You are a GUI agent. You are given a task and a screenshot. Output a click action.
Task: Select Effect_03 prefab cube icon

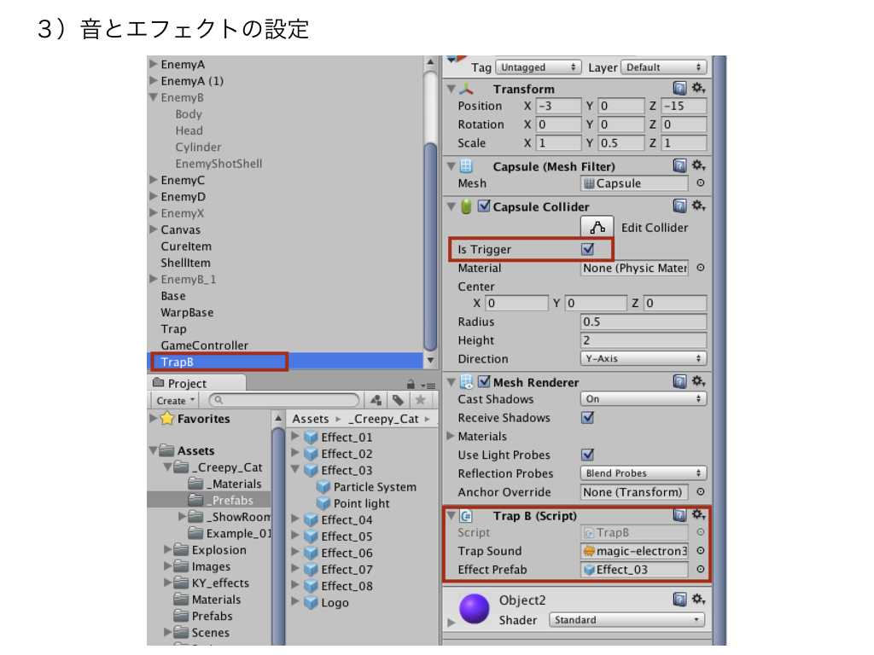311,470
